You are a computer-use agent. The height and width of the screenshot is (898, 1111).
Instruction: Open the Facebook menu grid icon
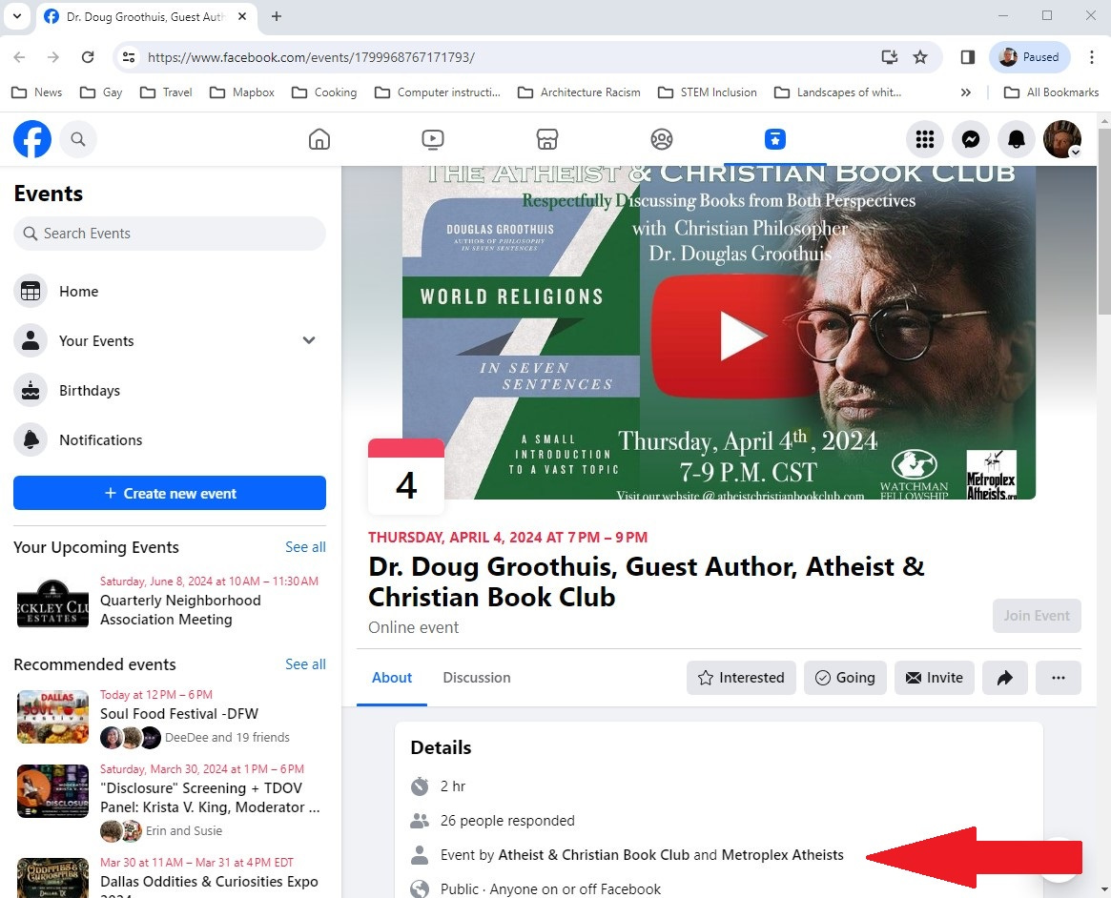(x=925, y=139)
